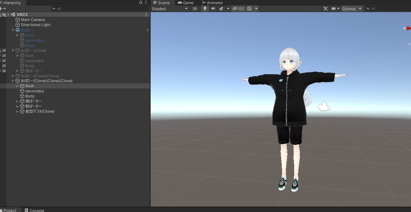Select the 髪型デフォ(Clone) object
Viewport: 411px width, 212px height.
pos(40,111)
